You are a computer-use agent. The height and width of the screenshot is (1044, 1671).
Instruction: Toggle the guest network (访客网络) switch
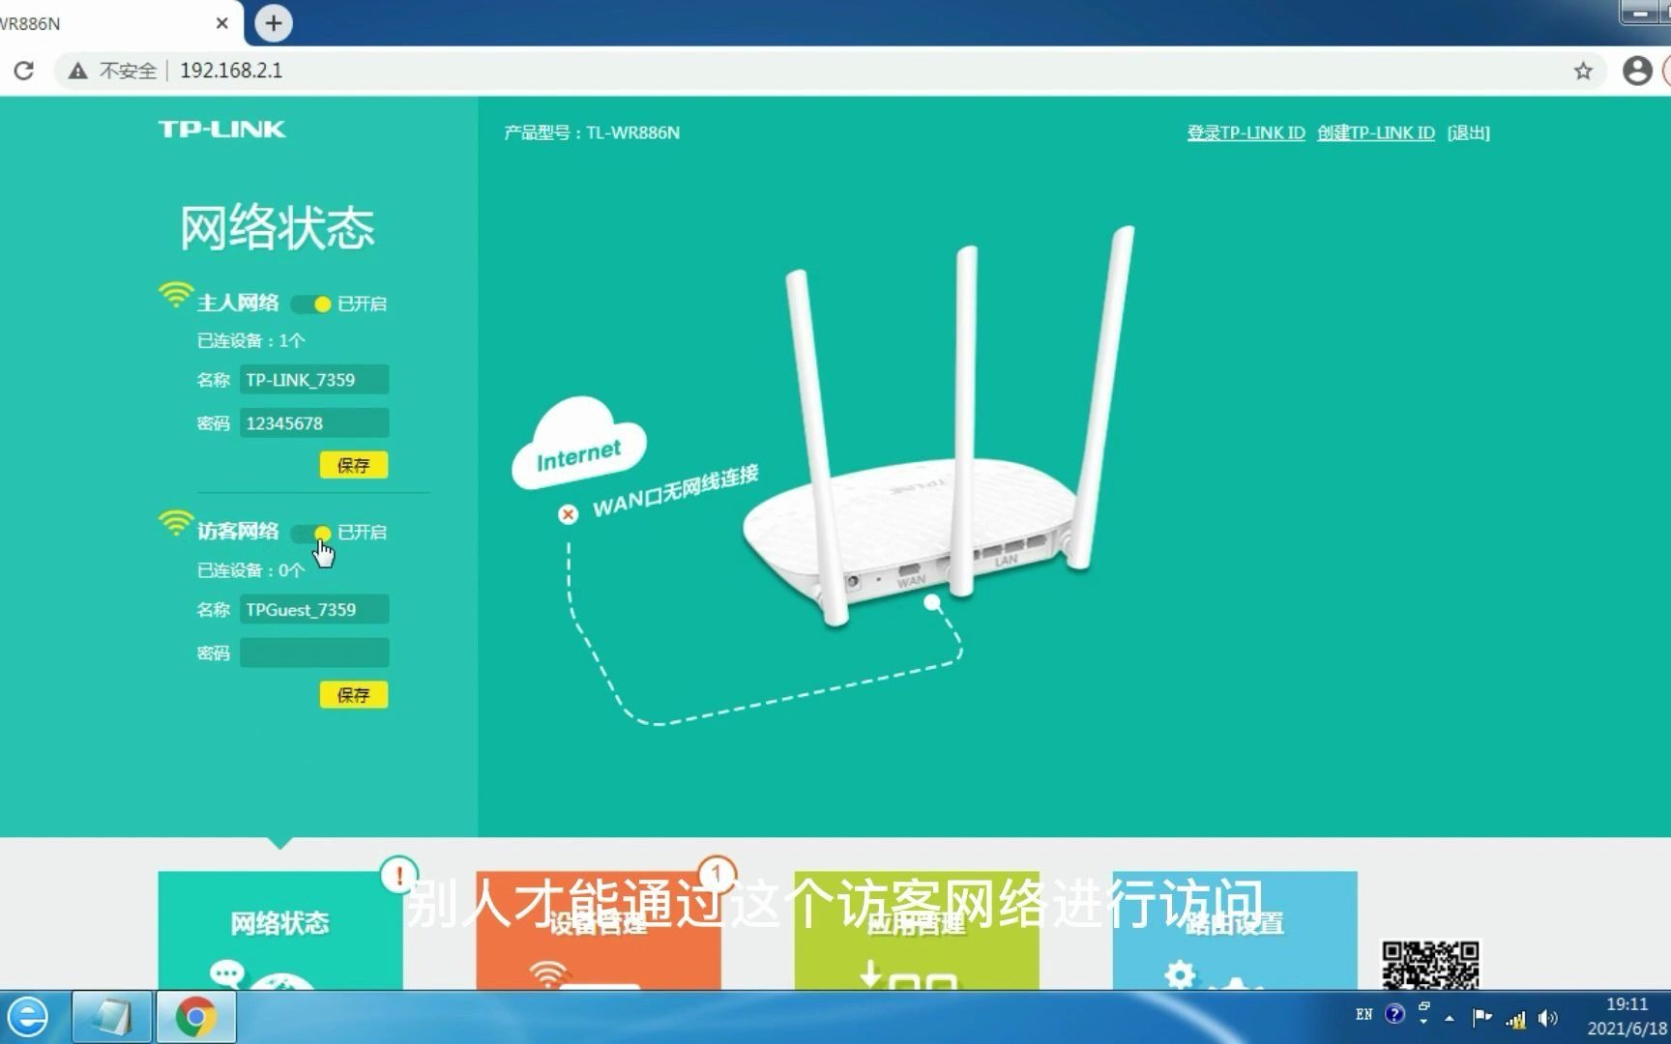pyautogui.click(x=311, y=533)
